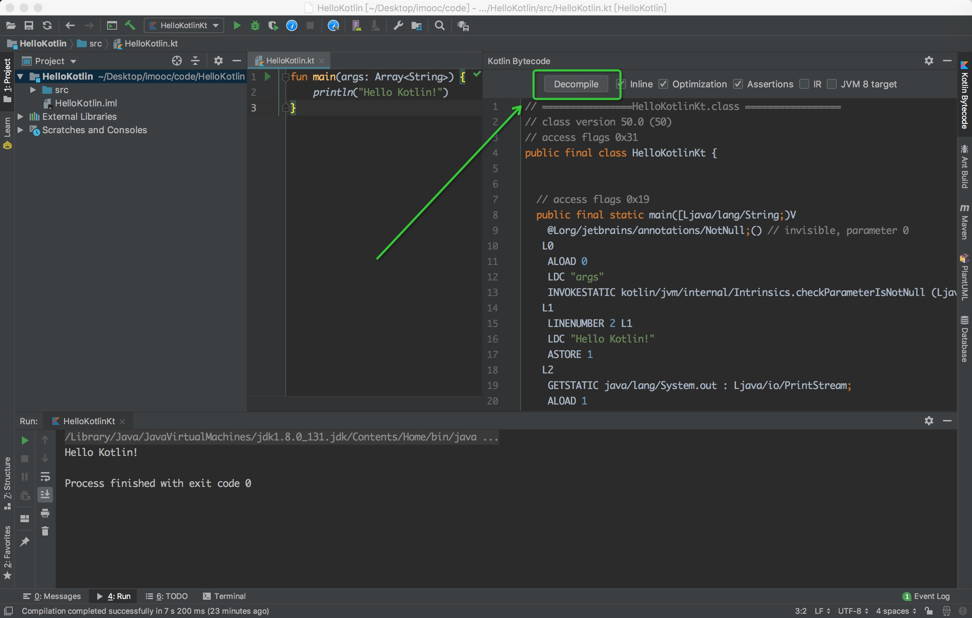Rerun HelloKotlinKt in Run panel
972x618 pixels.
click(25, 440)
